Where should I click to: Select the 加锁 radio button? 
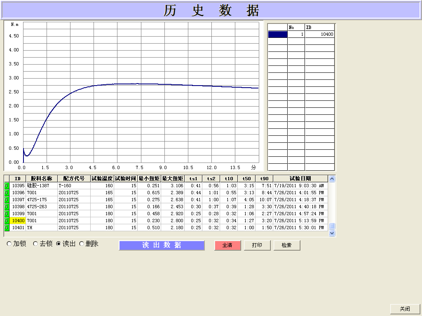(x=9, y=244)
